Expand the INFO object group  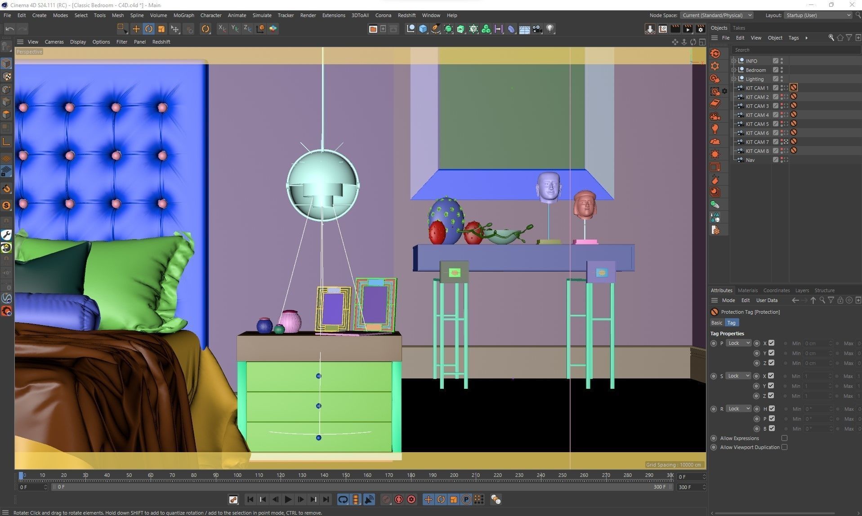point(734,61)
